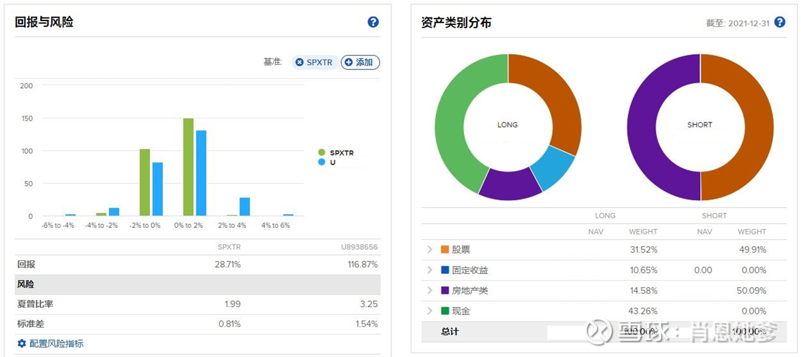
Task: Click the blue U bar at 2% to 4%
Action: pos(244,206)
